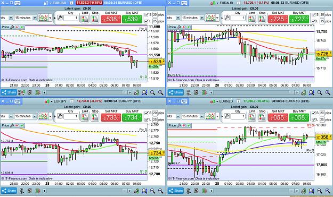
Task: Click the zoom in magnifier in EURNZD chart
Action: tap(328, 191)
